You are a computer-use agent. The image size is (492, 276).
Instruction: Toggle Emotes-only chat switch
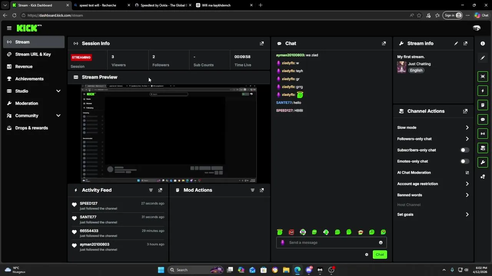click(464, 161)
